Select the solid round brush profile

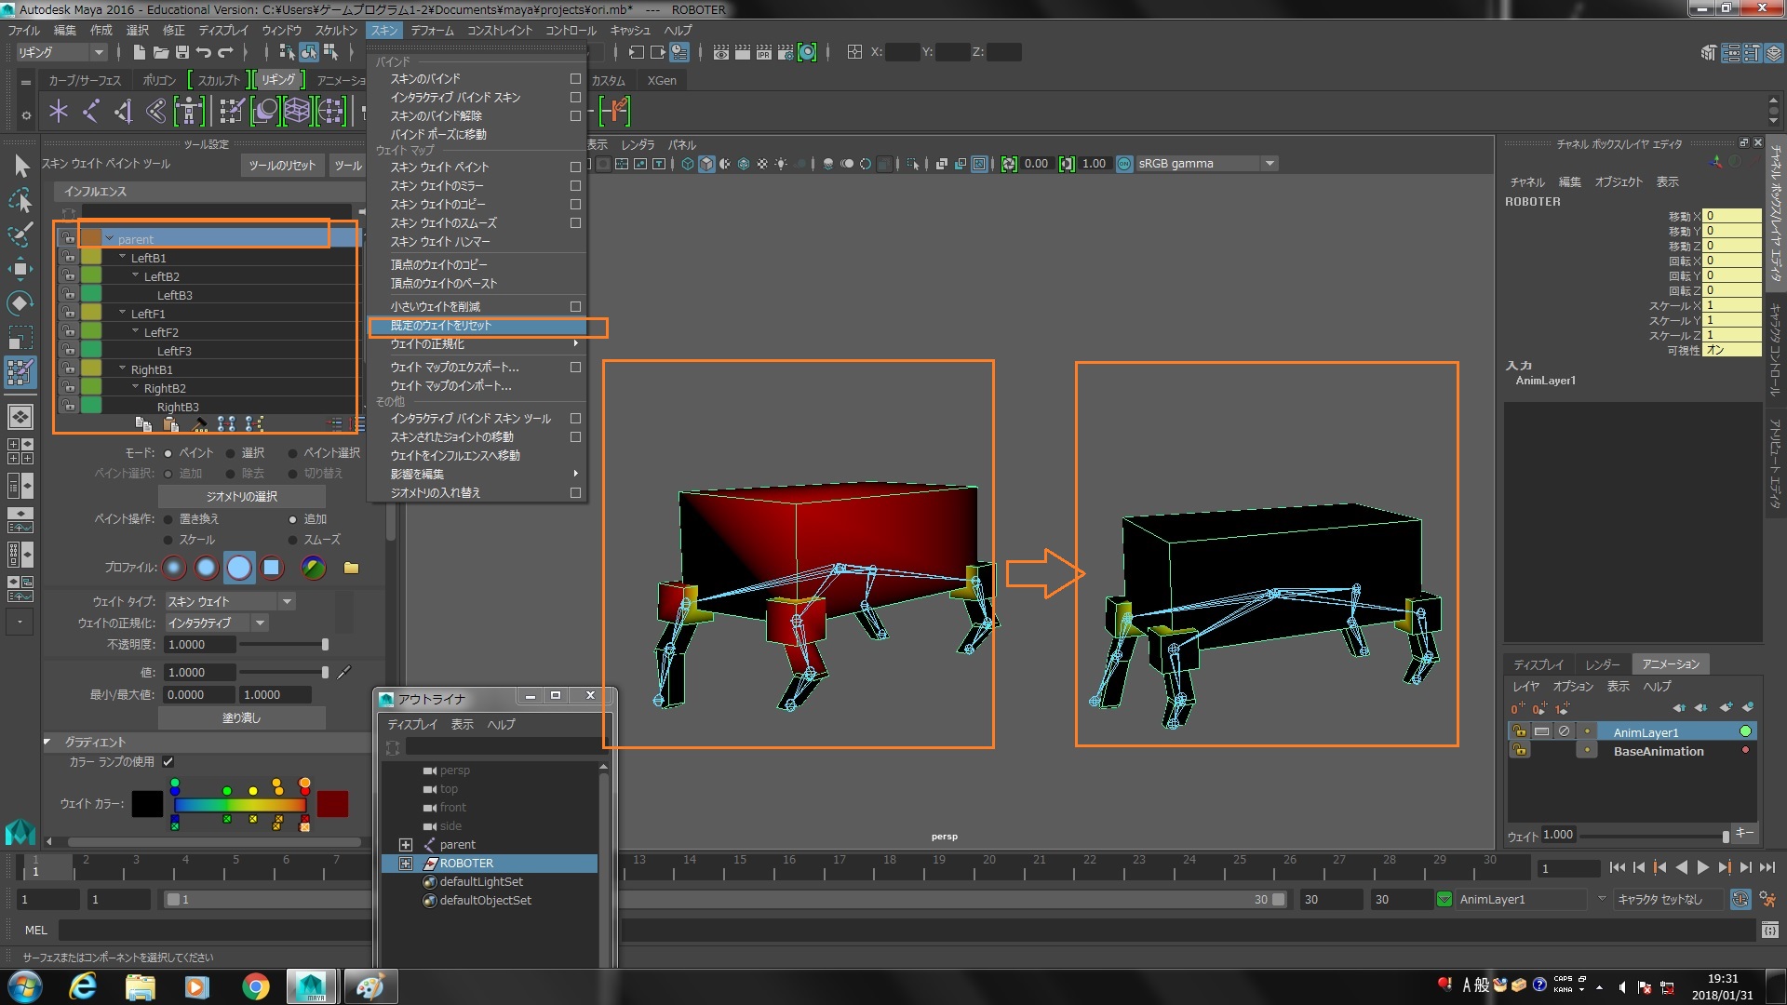coord(239,568)
